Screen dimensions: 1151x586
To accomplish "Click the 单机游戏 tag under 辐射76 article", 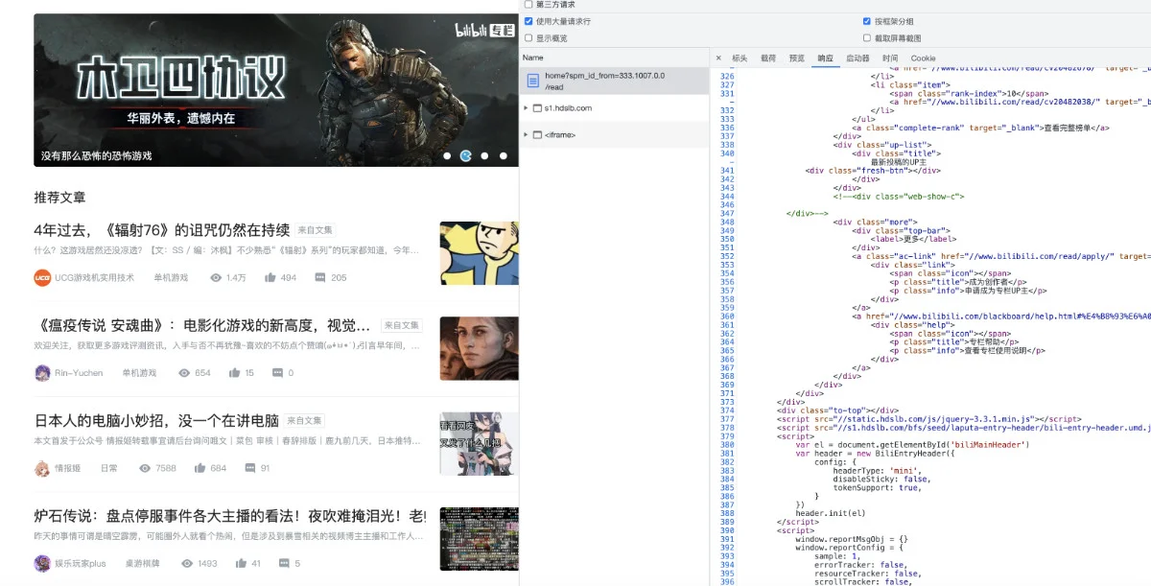I will (x=171, y=278).
